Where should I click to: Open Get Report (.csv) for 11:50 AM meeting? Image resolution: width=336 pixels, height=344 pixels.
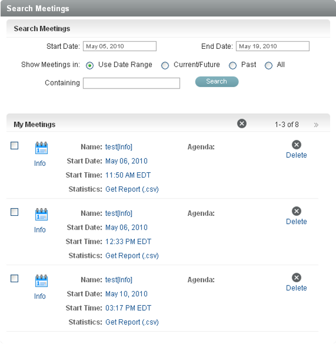point(132,189)
